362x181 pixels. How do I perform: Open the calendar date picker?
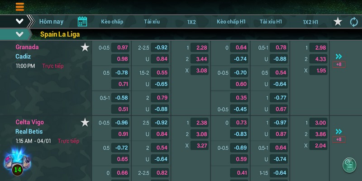pos(82,22)
